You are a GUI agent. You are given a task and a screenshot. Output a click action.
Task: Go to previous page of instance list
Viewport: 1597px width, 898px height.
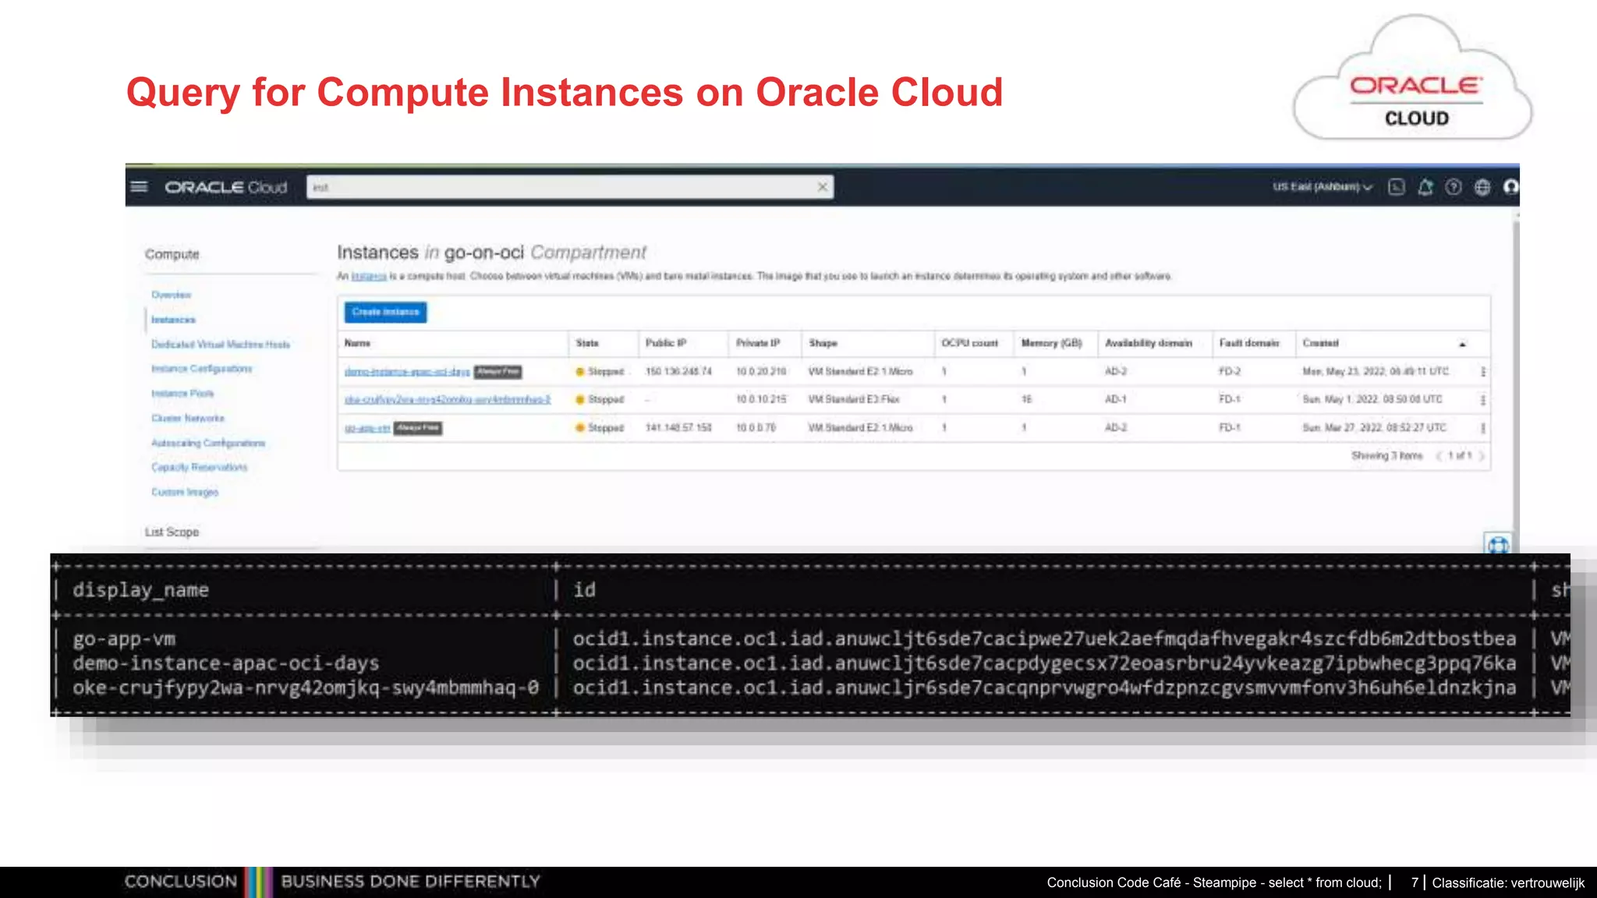pyautogui.click(x=1438, y=456)
